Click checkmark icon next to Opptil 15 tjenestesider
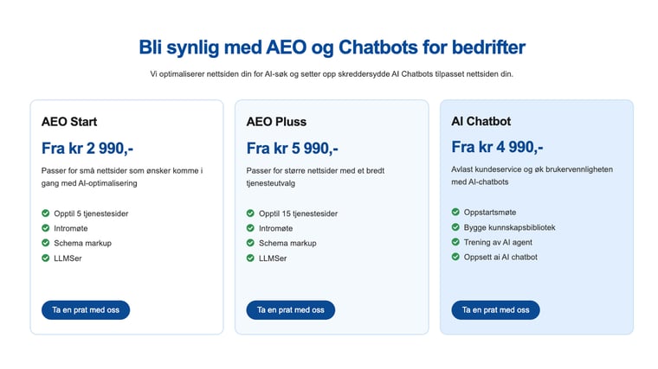Screen dimensions: 658x369 pyautogui.click(x=250, y=213)
